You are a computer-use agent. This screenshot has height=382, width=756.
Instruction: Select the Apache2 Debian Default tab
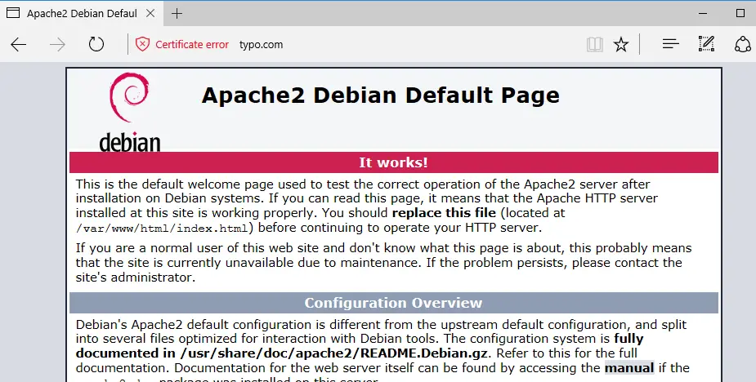tap(81, 14)
